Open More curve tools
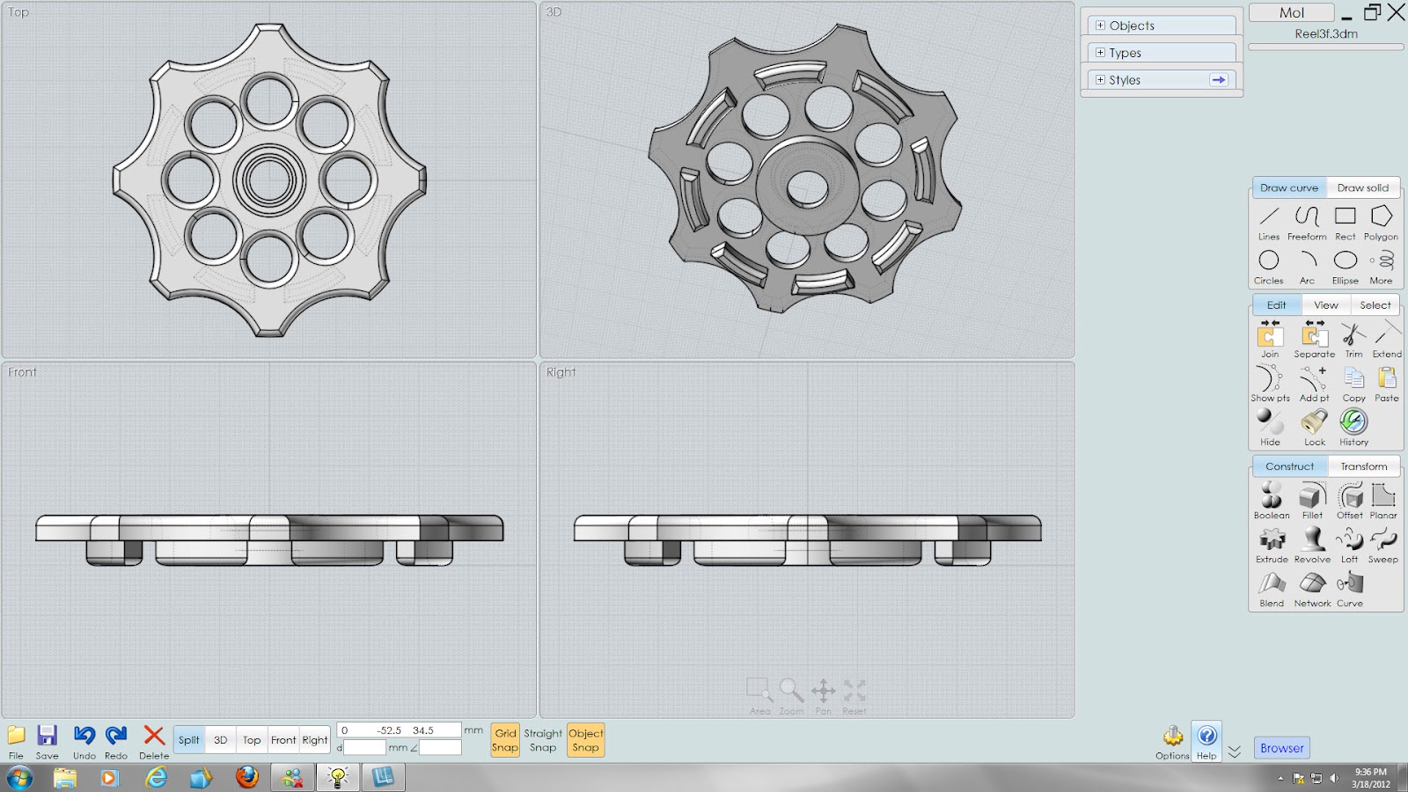Image resolution: width=1408 pixels, height=792 pixels. point(1382,267)
